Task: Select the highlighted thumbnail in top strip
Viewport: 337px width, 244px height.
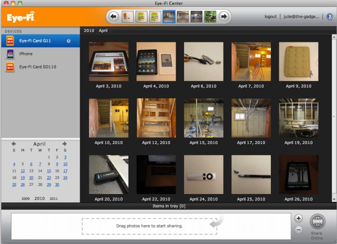Action: tap(169, 17)
